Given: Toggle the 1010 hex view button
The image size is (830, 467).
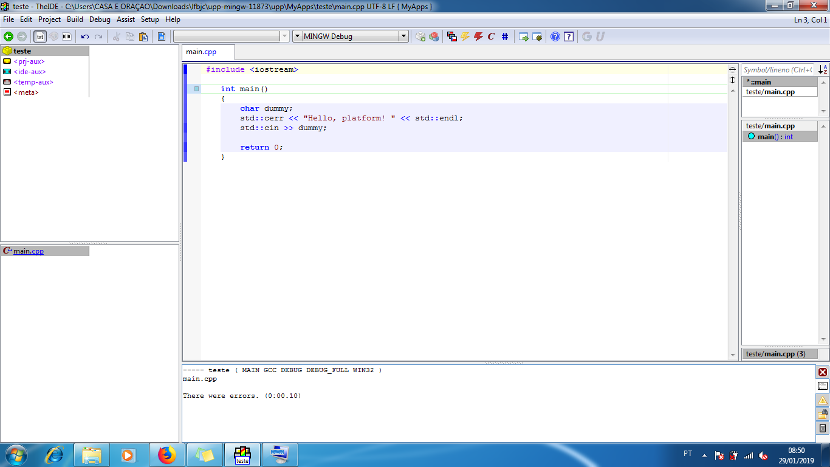Looking at the screenshot, I should click(x=66, y=36).
